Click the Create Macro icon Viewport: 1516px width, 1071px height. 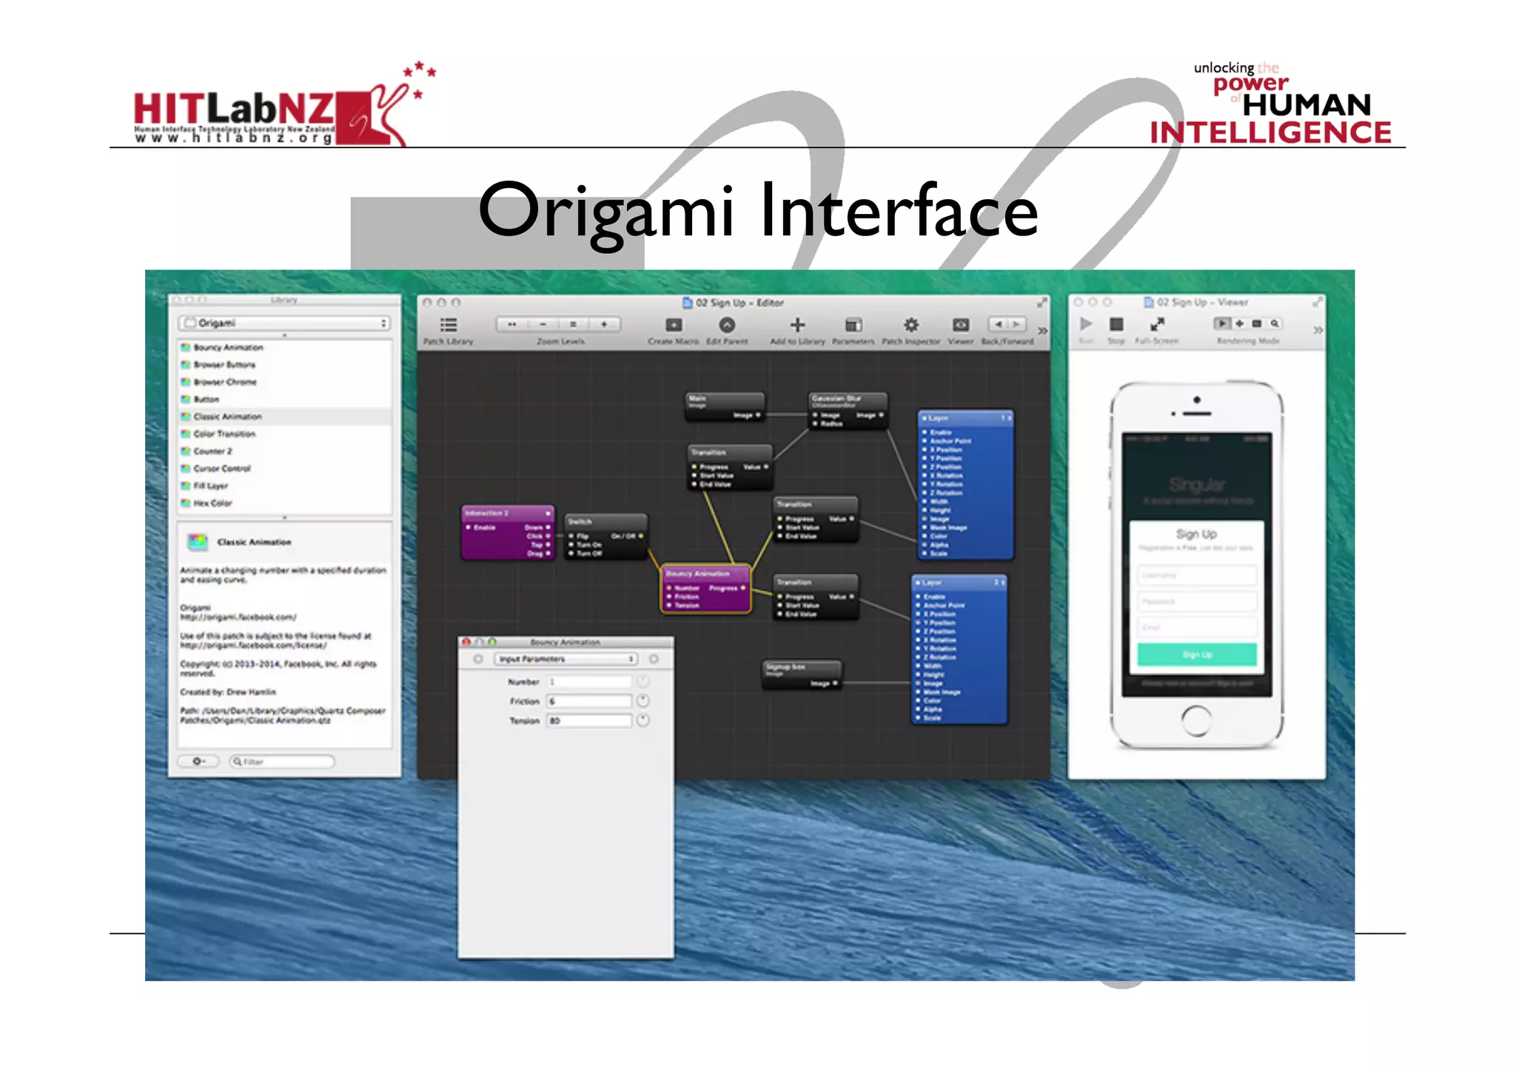(674, 325)
